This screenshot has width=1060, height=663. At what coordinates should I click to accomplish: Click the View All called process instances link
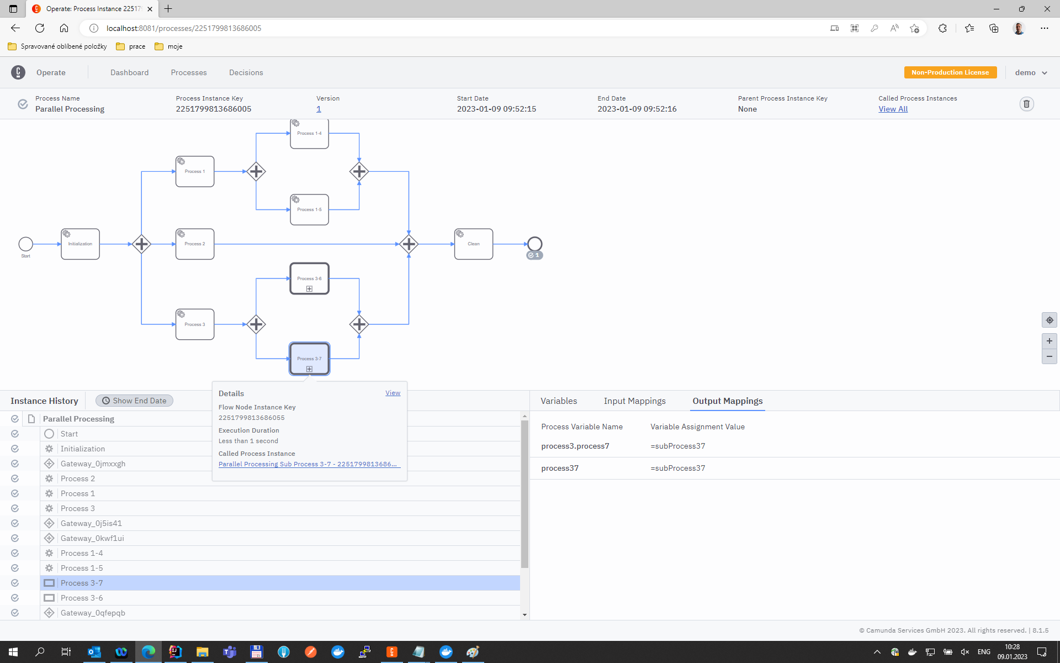(x=893, y=109)
